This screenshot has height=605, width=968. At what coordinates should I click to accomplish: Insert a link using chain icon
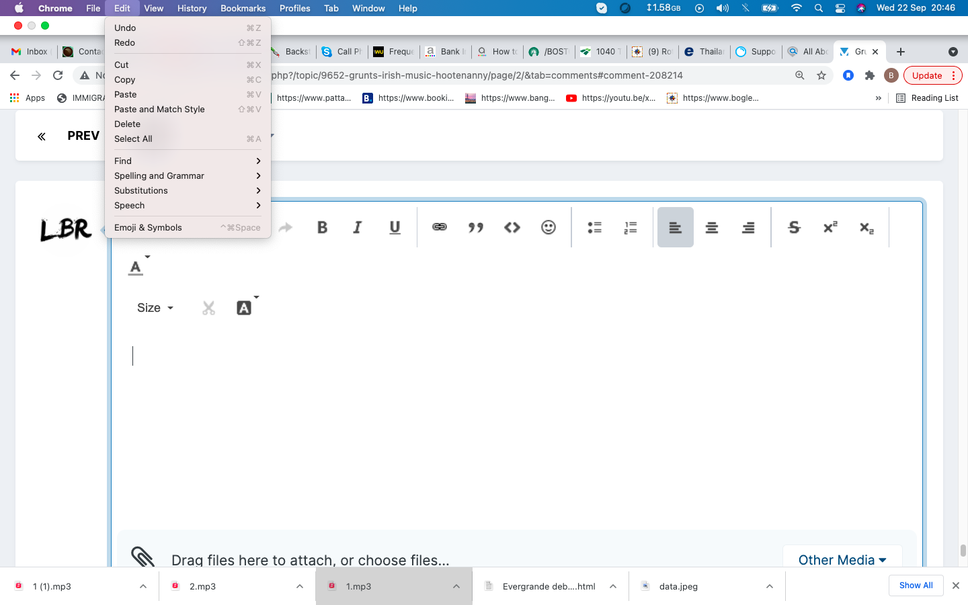pos(439,227)
